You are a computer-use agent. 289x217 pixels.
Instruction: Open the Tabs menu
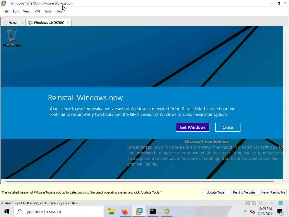coord(47,11)
